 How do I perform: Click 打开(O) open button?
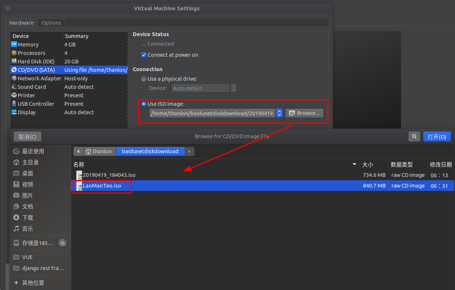pos(437,137)
